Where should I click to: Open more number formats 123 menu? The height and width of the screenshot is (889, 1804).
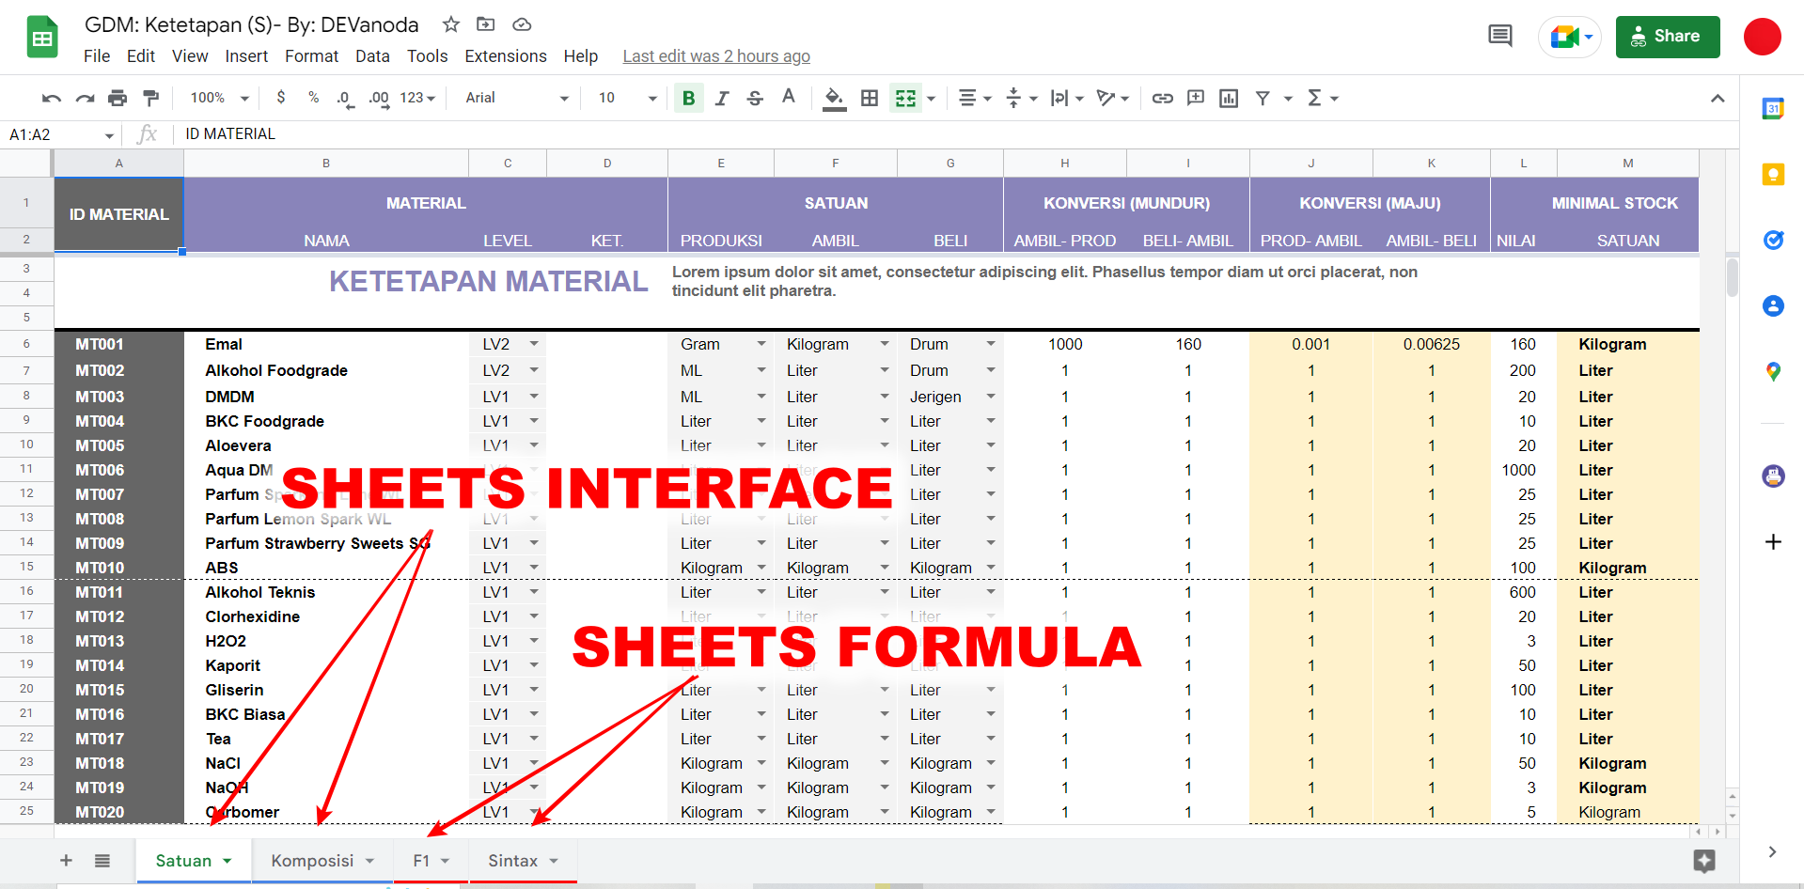coord(417,98)
